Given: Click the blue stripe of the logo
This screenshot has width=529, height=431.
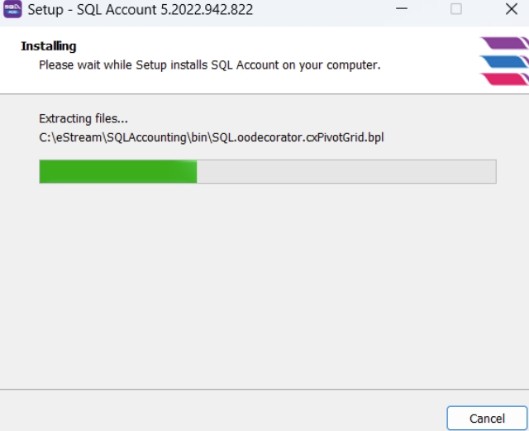Looking at the screenshot, I should [503, 60].
